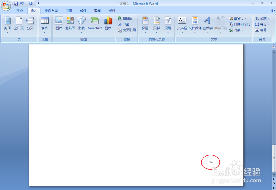Open the shapes (形状) gallery

pyautogui.click(x=81, y=25)
